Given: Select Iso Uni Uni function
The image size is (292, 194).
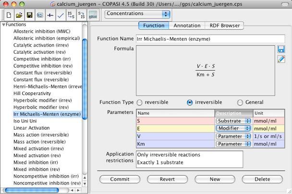Looking at the screenshot, I should tap(25, 121).
